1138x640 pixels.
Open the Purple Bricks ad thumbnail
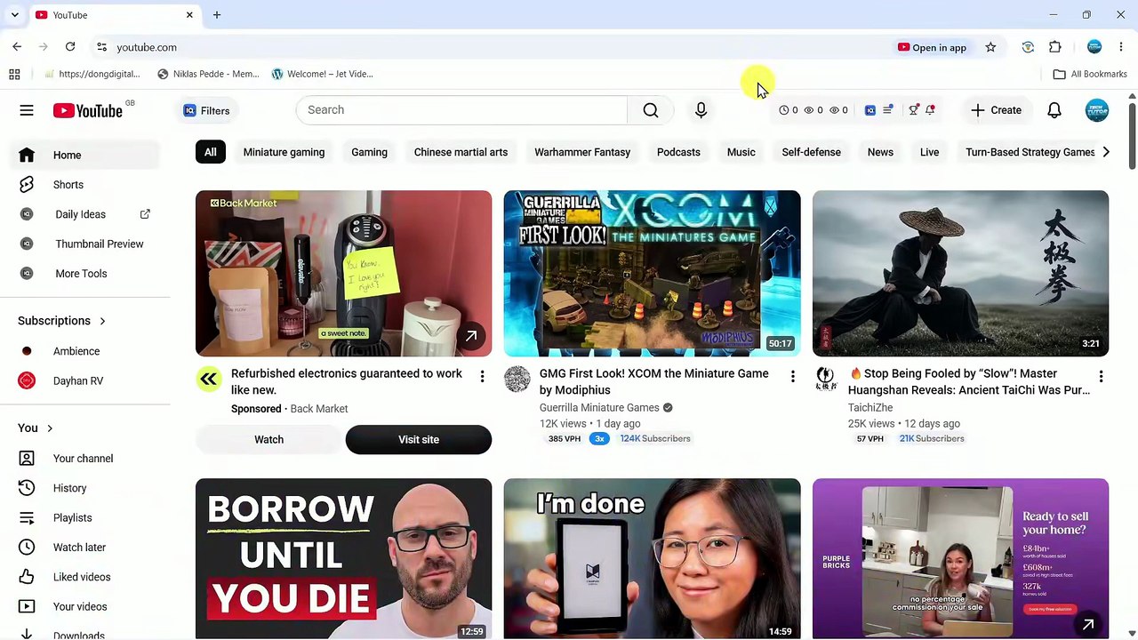pos(960,558)
